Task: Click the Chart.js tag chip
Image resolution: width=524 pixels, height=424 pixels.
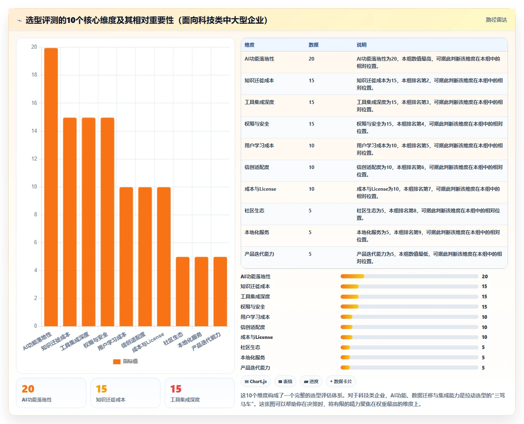Action: (256, 381)
